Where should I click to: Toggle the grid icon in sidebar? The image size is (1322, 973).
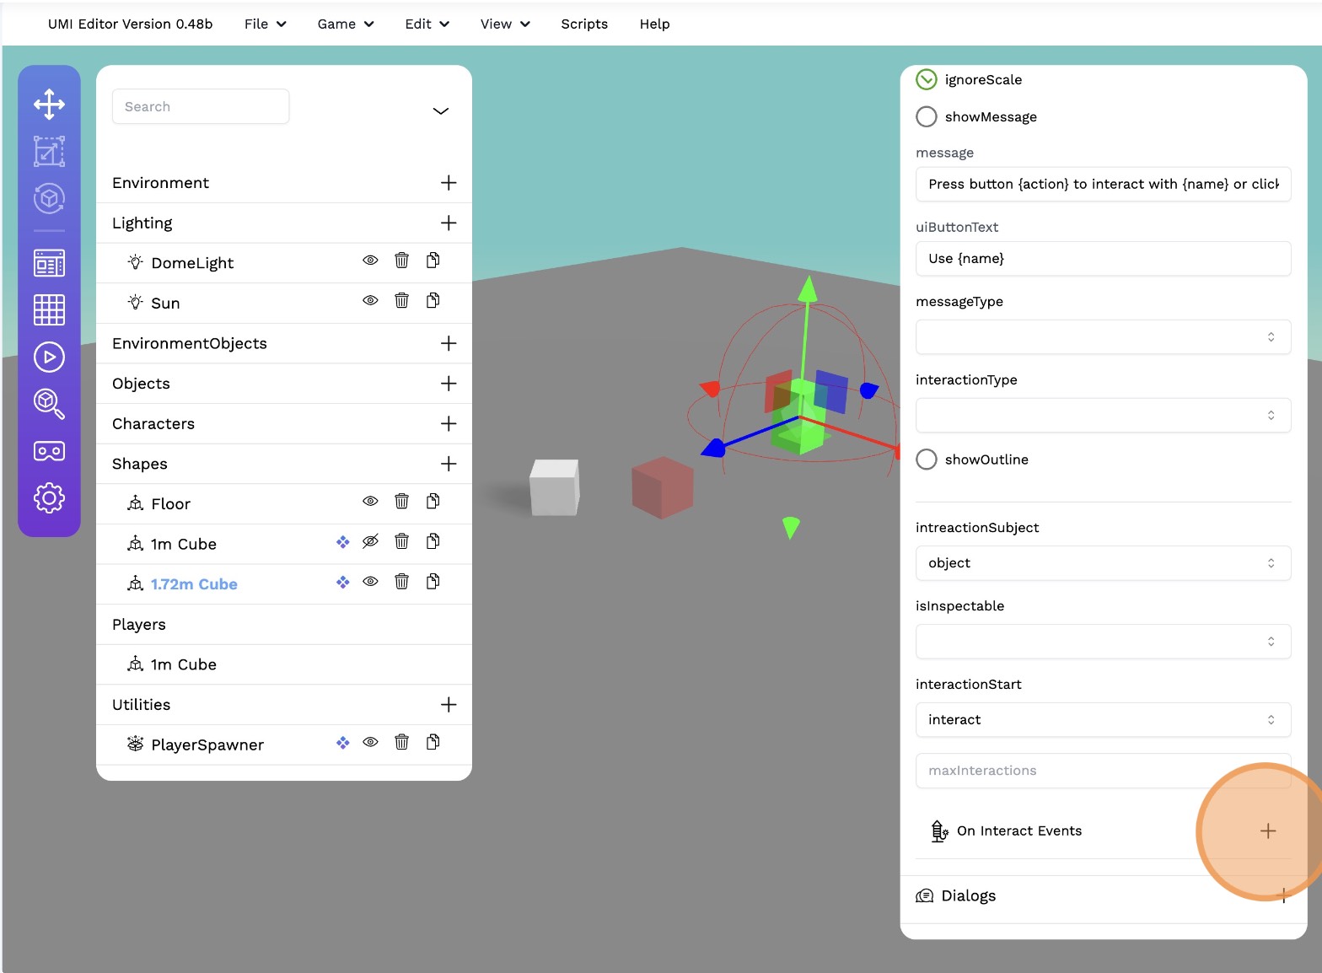coord(49,310)
